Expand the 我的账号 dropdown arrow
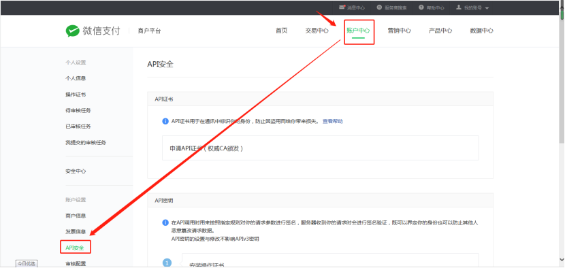The width and height of the screenshot is (565, 268). pos(487,8)
